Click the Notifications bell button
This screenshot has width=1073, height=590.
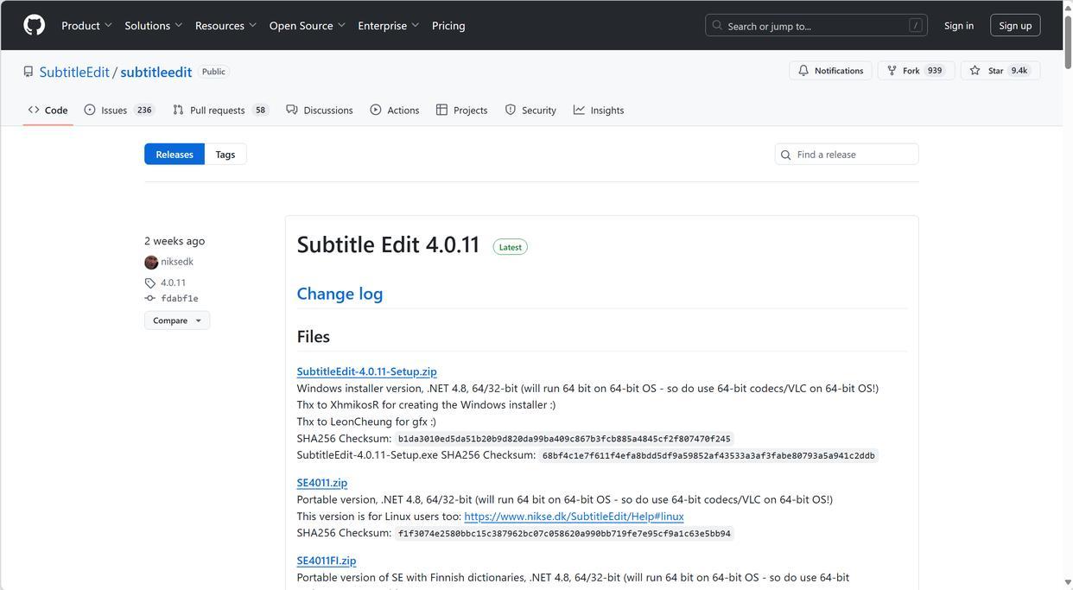click(830, 71)
